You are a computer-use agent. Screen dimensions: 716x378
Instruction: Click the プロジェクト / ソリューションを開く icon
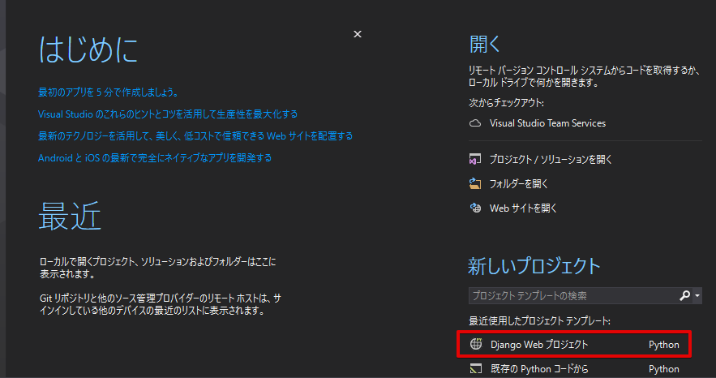point(475,159)
